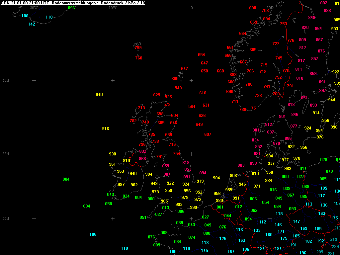Click the 60N latitude label
340x255 pixels.
point(6,81)
